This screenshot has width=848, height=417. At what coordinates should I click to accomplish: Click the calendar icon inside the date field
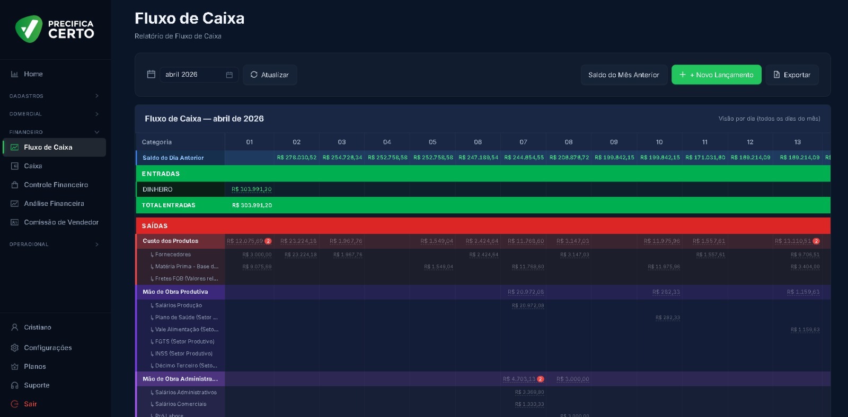(229, 75)
